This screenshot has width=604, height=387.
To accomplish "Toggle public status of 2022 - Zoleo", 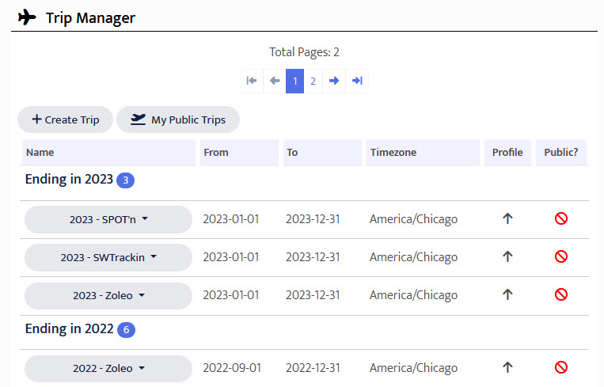I will click(561, 367).
